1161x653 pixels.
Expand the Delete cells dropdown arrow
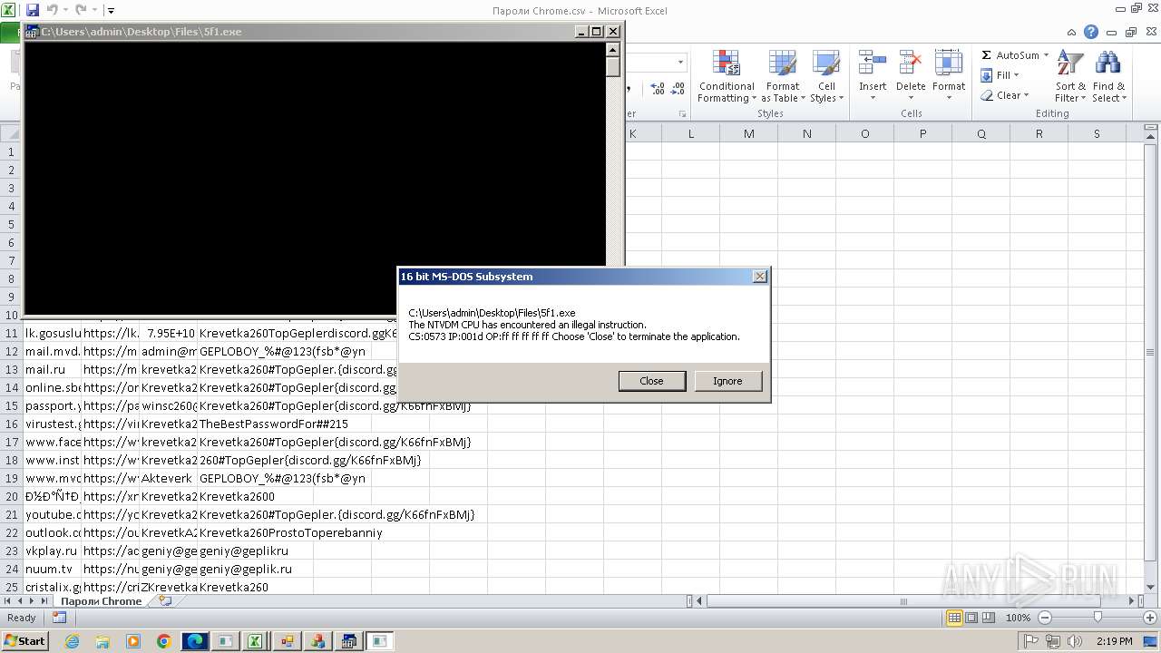911,98
